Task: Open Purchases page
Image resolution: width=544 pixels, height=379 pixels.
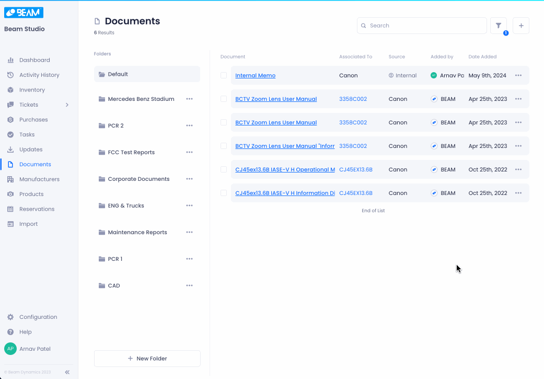Action: [33, 120]
